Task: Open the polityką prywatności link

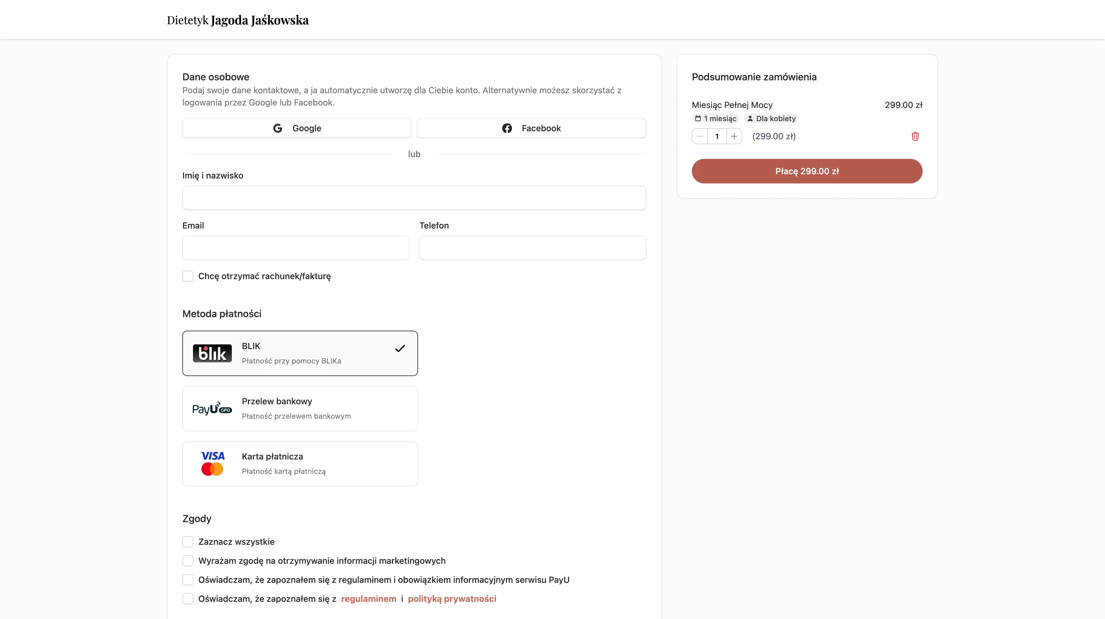Action: tap(452, 599)
